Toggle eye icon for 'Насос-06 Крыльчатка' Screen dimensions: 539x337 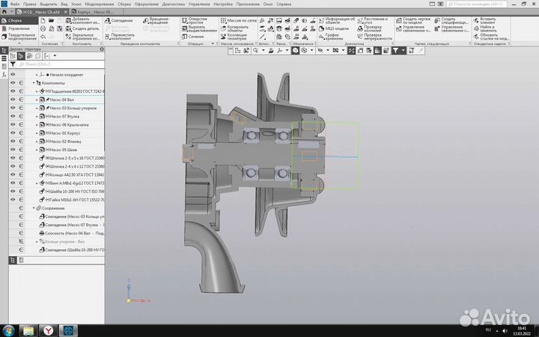13,125
